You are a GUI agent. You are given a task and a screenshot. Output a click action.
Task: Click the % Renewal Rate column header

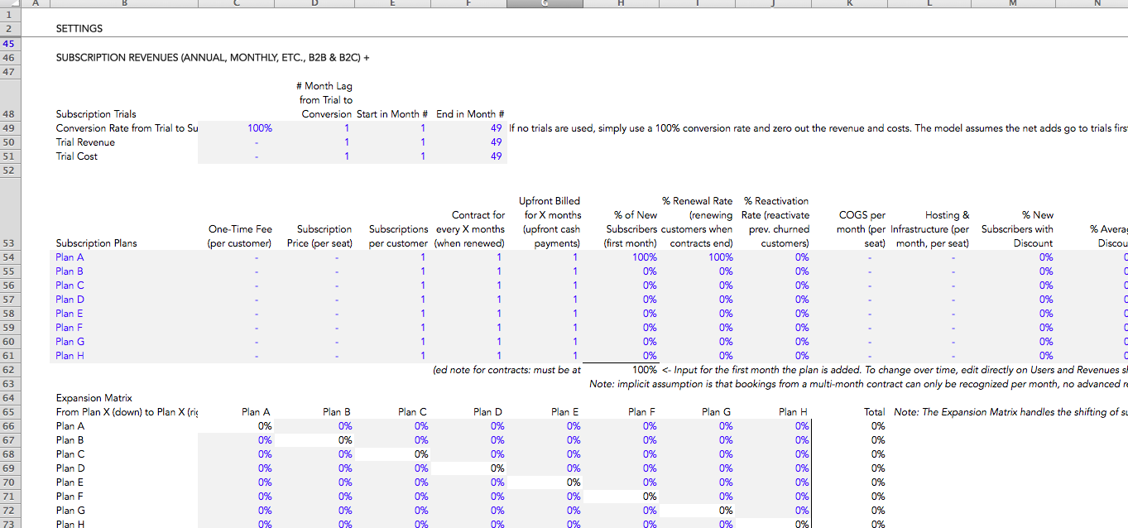697,222
